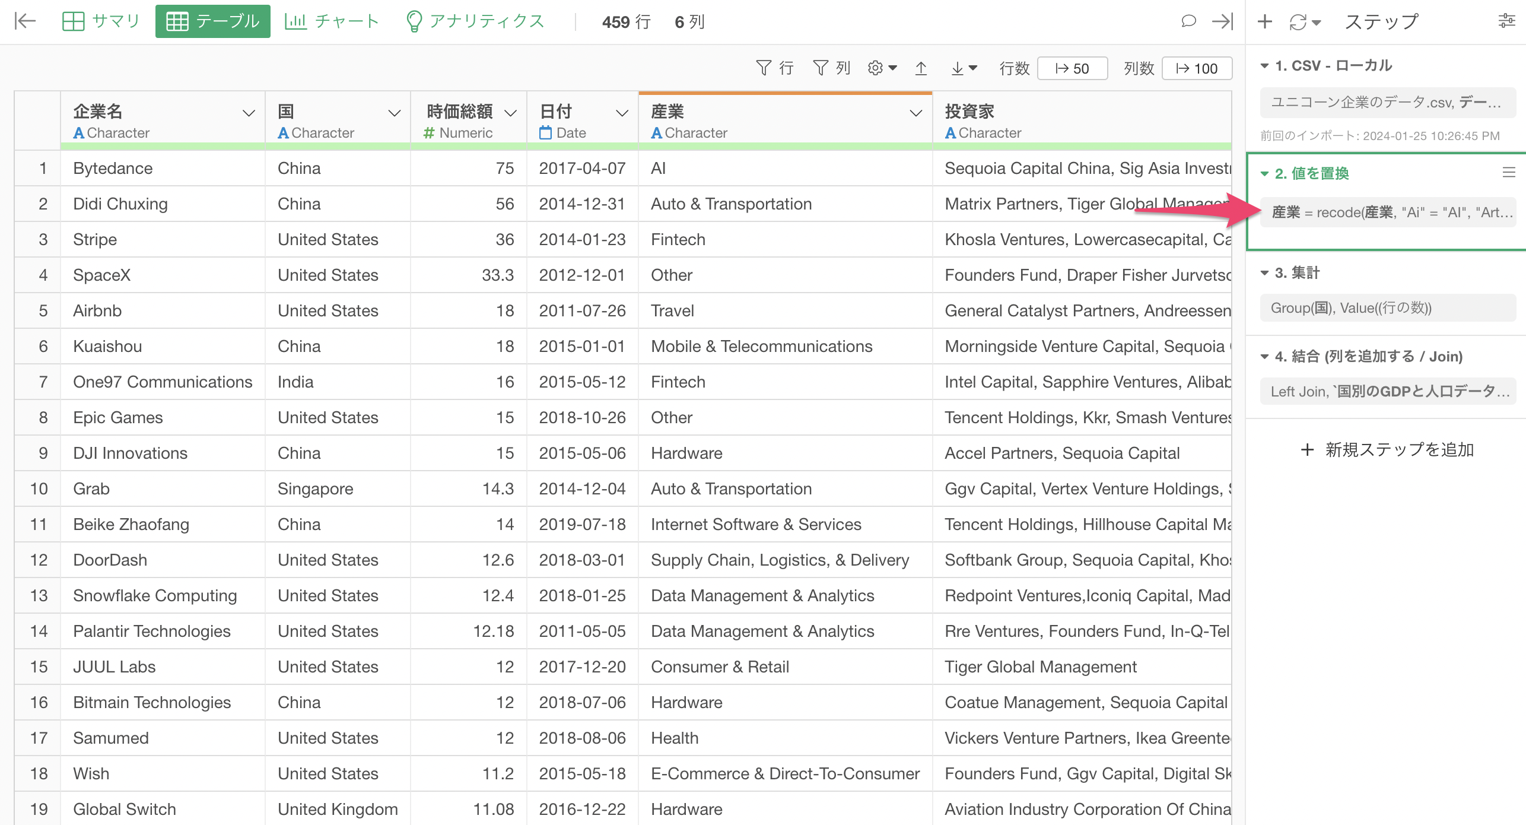The image size is (1526, 825).
Task: Open the 国 column header dropdown
Action: click(x=394, y=113)
